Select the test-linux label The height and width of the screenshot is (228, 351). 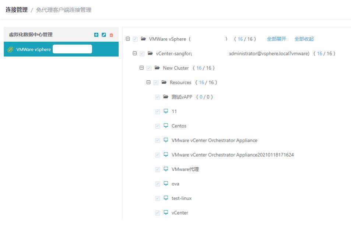point(182,198)
